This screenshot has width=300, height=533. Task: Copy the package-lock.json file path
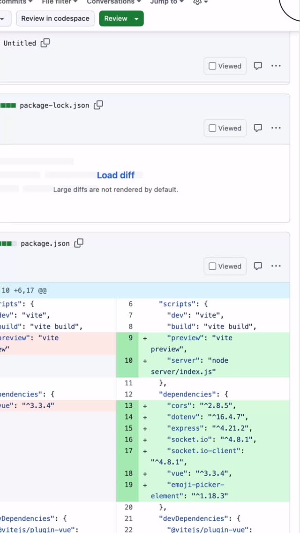(98, 105)
